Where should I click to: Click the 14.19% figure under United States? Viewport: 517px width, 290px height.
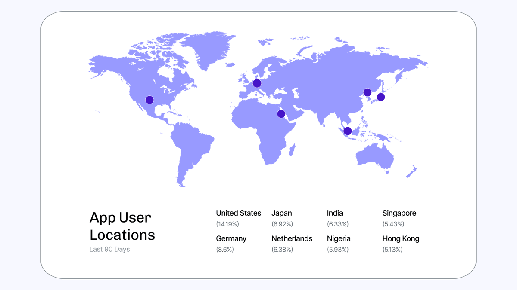(228, 224)
